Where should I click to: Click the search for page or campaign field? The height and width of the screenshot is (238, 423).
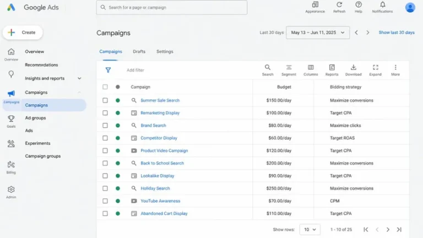tap(172, 7)
